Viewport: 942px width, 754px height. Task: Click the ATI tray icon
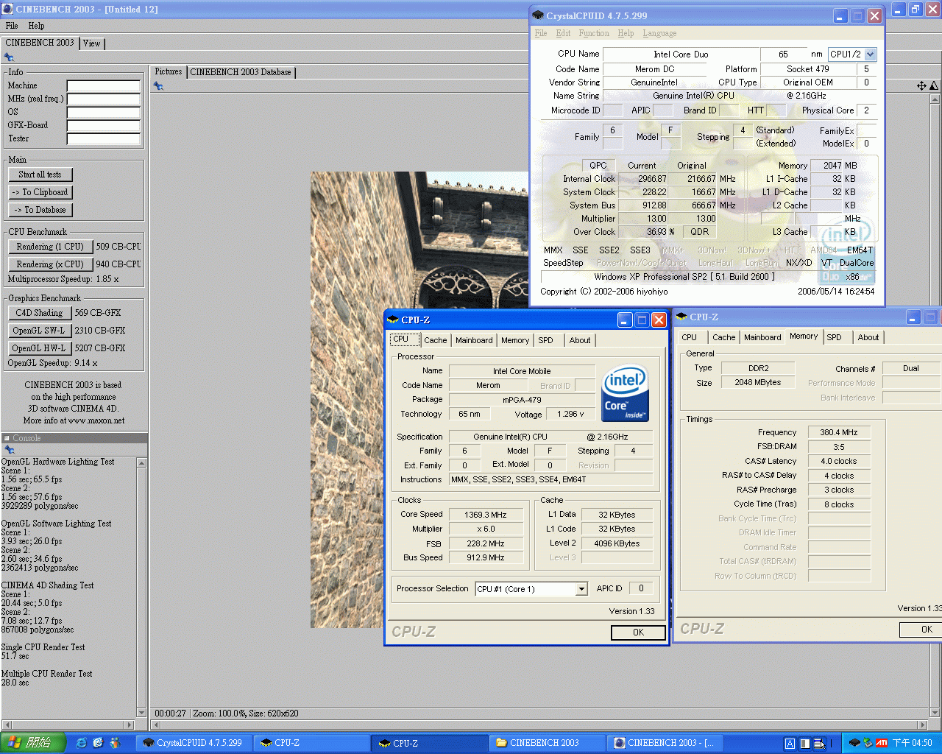pyautogui.click(x=881, y=743)
